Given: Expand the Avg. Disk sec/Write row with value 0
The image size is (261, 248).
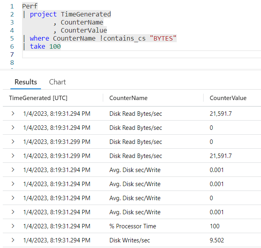Looking at the screenshot, I should [13, 198].
